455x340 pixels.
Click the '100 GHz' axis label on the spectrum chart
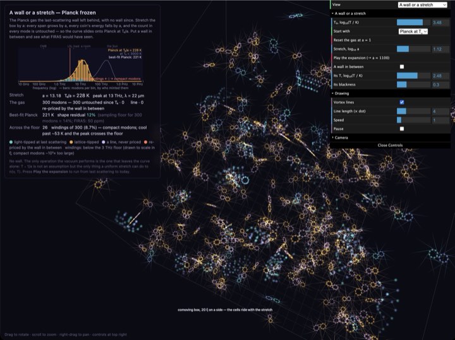39,85
